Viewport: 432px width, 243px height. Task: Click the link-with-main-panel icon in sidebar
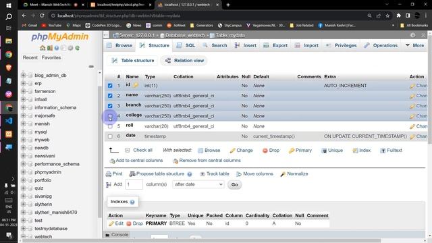(91, 66)
